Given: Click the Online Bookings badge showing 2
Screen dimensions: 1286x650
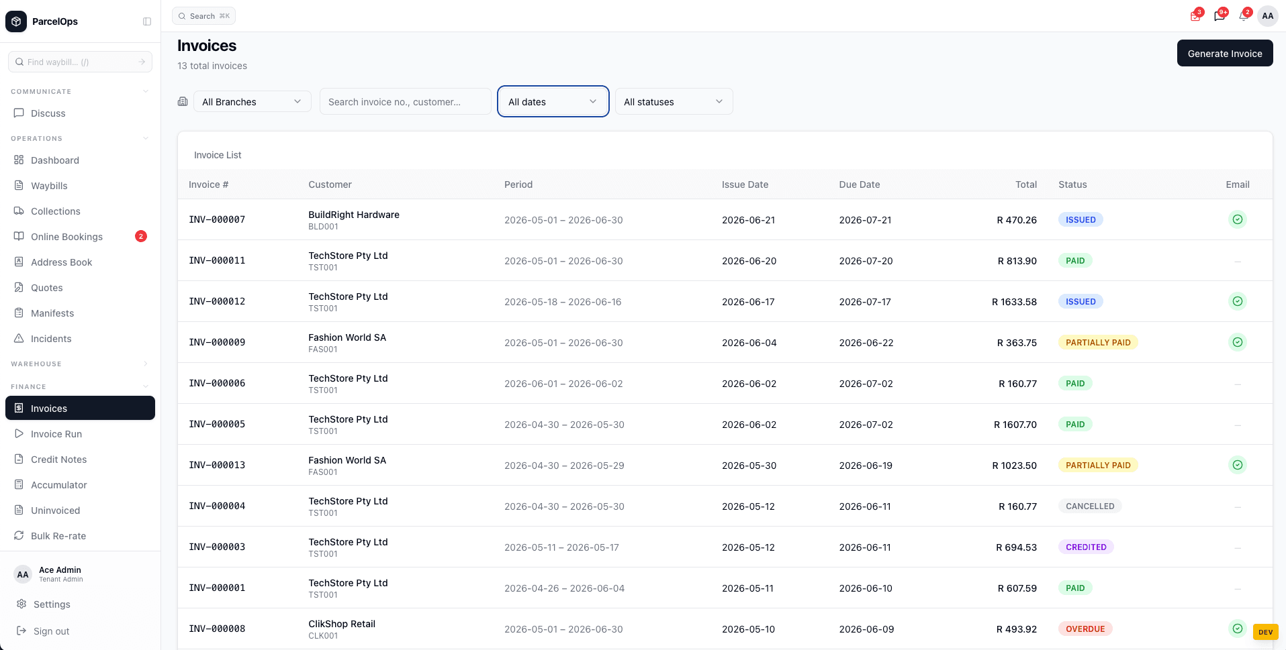Looking at the screenshot, I should [x=141, y=236].
